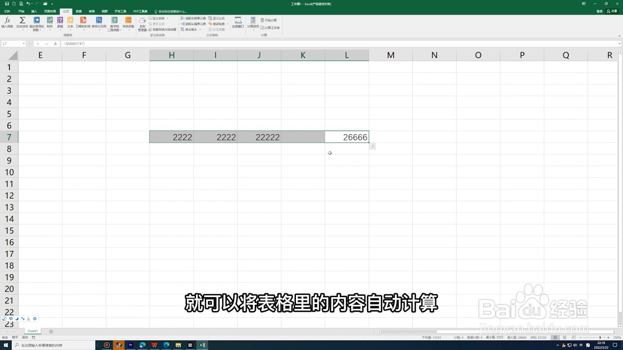This screenshot has height=350, width=623.
Task: Switch to Normal view in status bar
Action: (x=555, y=337)
